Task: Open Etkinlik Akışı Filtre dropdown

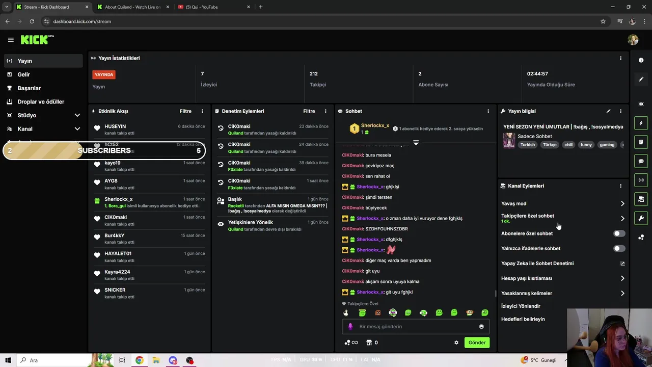Action: pos(185,111)
